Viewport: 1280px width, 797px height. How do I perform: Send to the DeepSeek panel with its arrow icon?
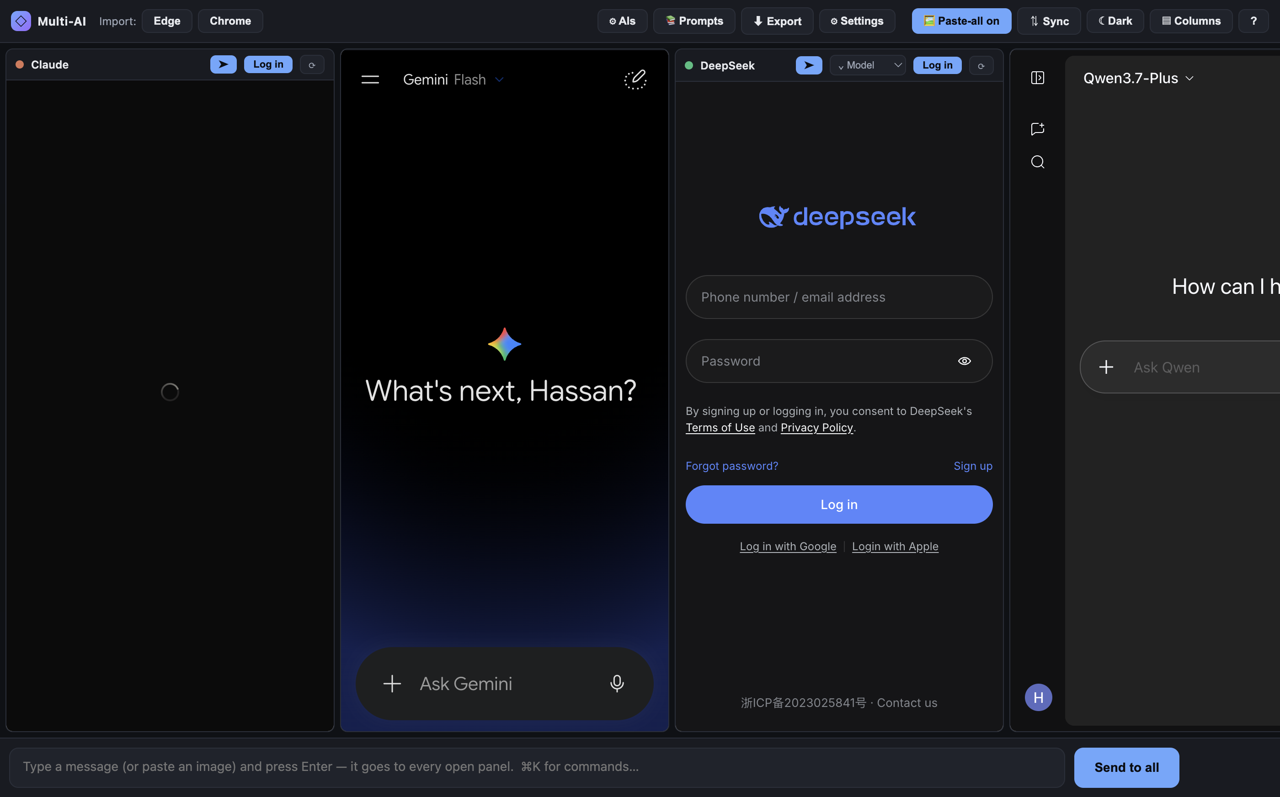[809, 65]
